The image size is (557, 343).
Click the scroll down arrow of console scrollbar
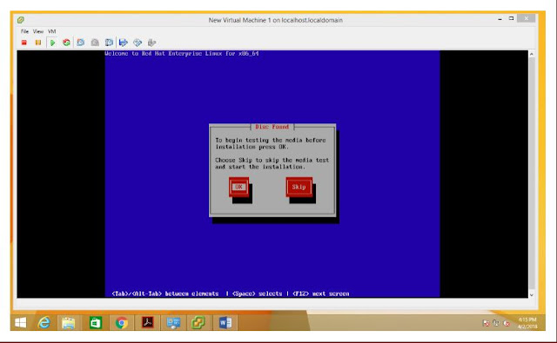click(x=532, y=294)
